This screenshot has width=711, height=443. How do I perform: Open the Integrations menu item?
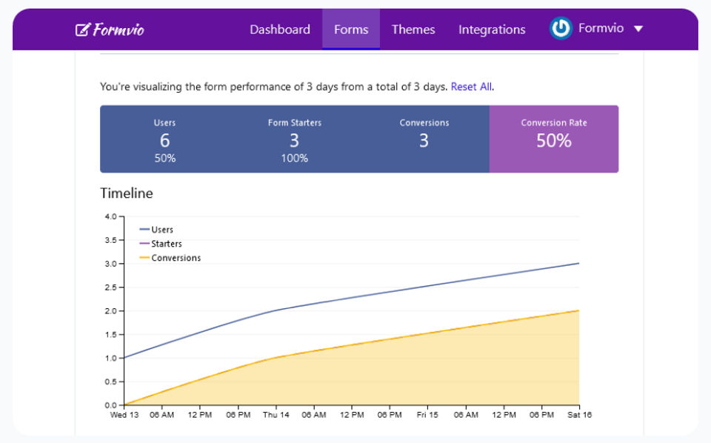pyautogui.click(x=492, y=30)
